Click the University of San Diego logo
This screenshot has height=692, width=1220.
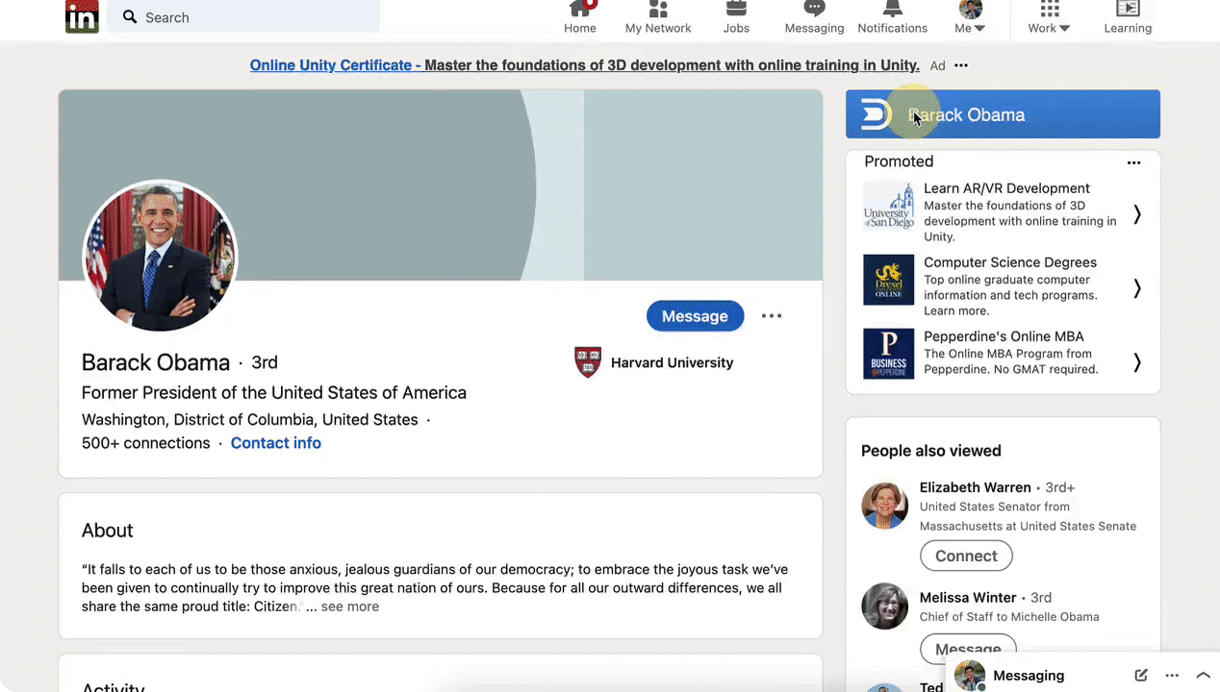888,205
